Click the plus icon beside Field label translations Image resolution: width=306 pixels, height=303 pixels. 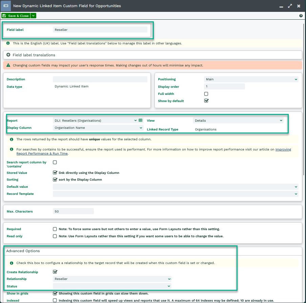pos(8,55)
